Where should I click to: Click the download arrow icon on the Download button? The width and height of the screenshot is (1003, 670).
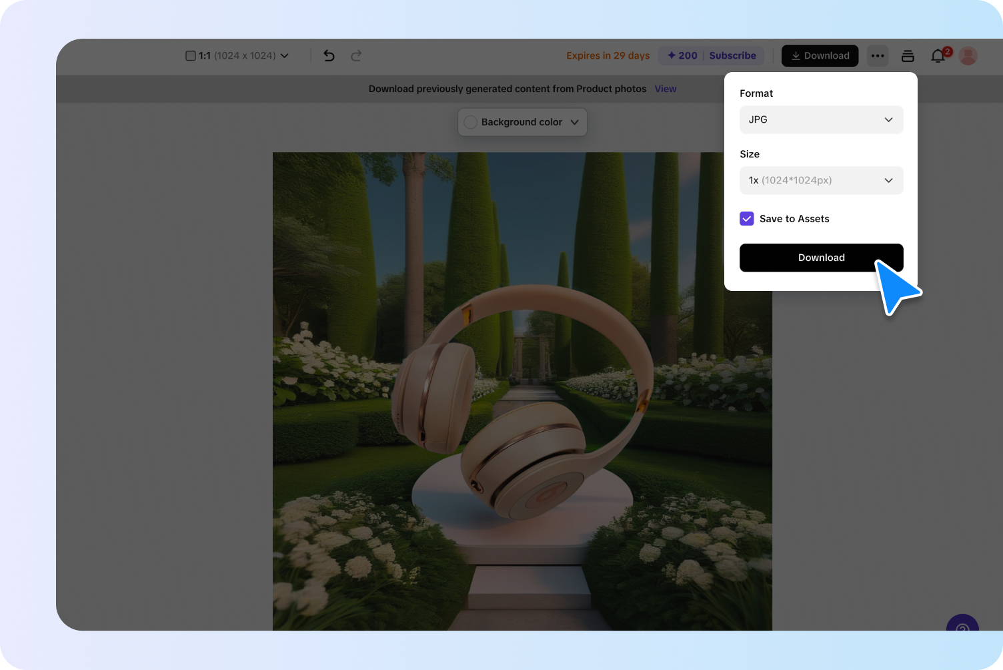point(796,55)
